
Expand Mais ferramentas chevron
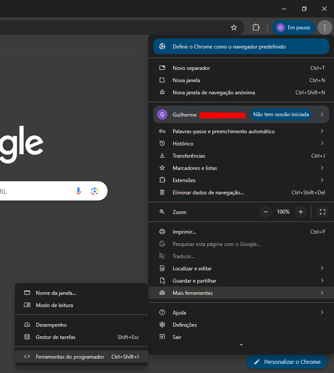point(322,293)
